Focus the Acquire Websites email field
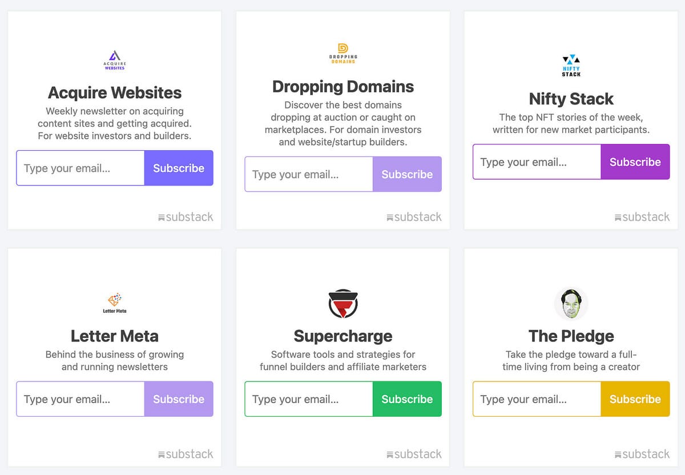 coord(80,168)
